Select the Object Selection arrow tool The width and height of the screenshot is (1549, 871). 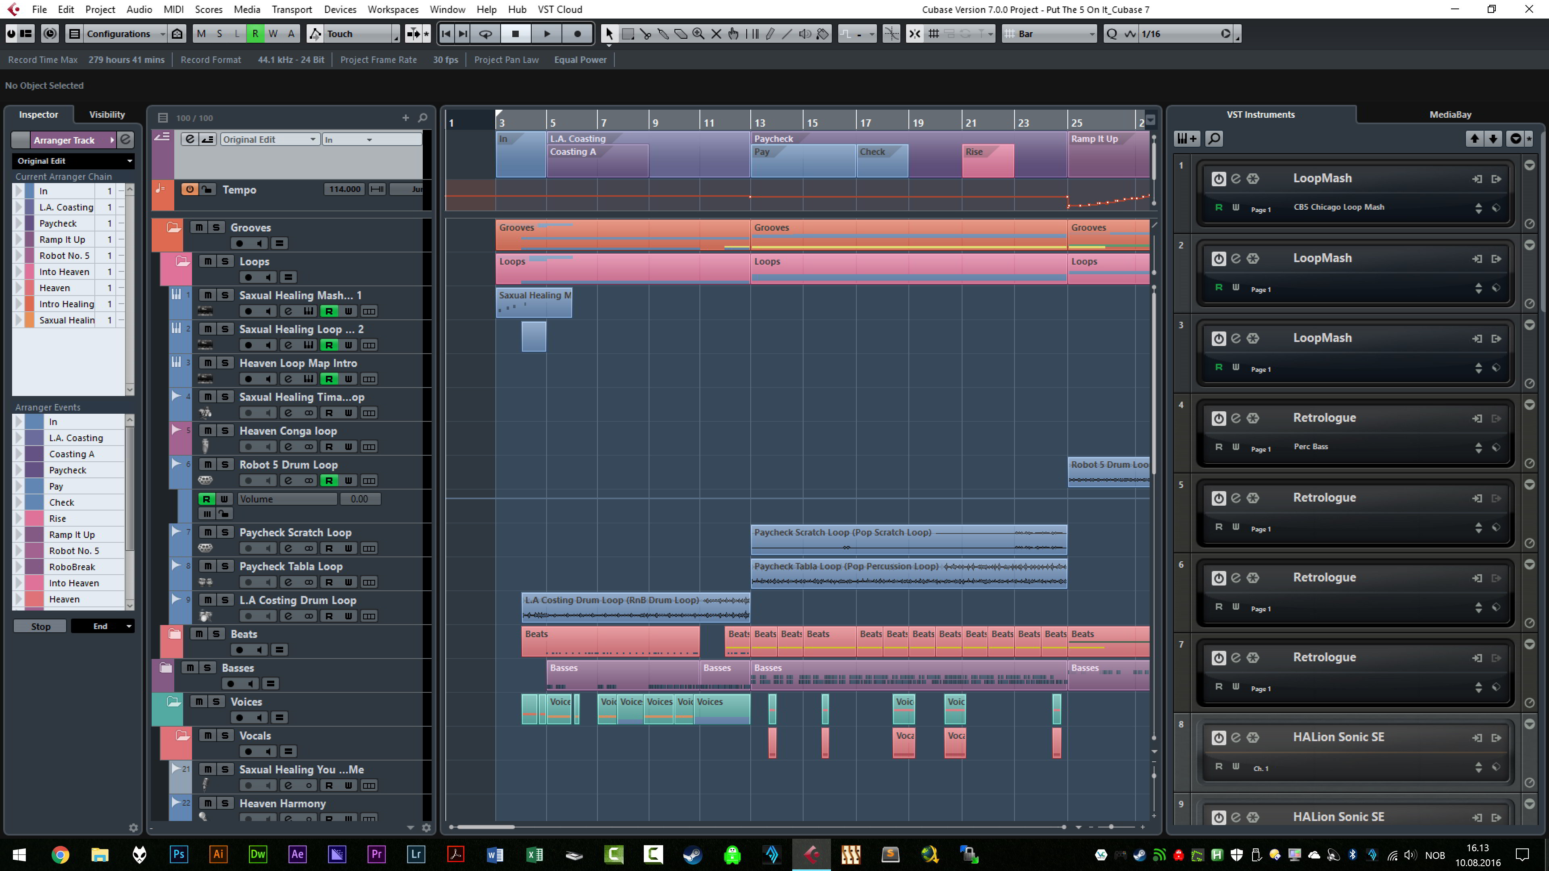[609, 33]
